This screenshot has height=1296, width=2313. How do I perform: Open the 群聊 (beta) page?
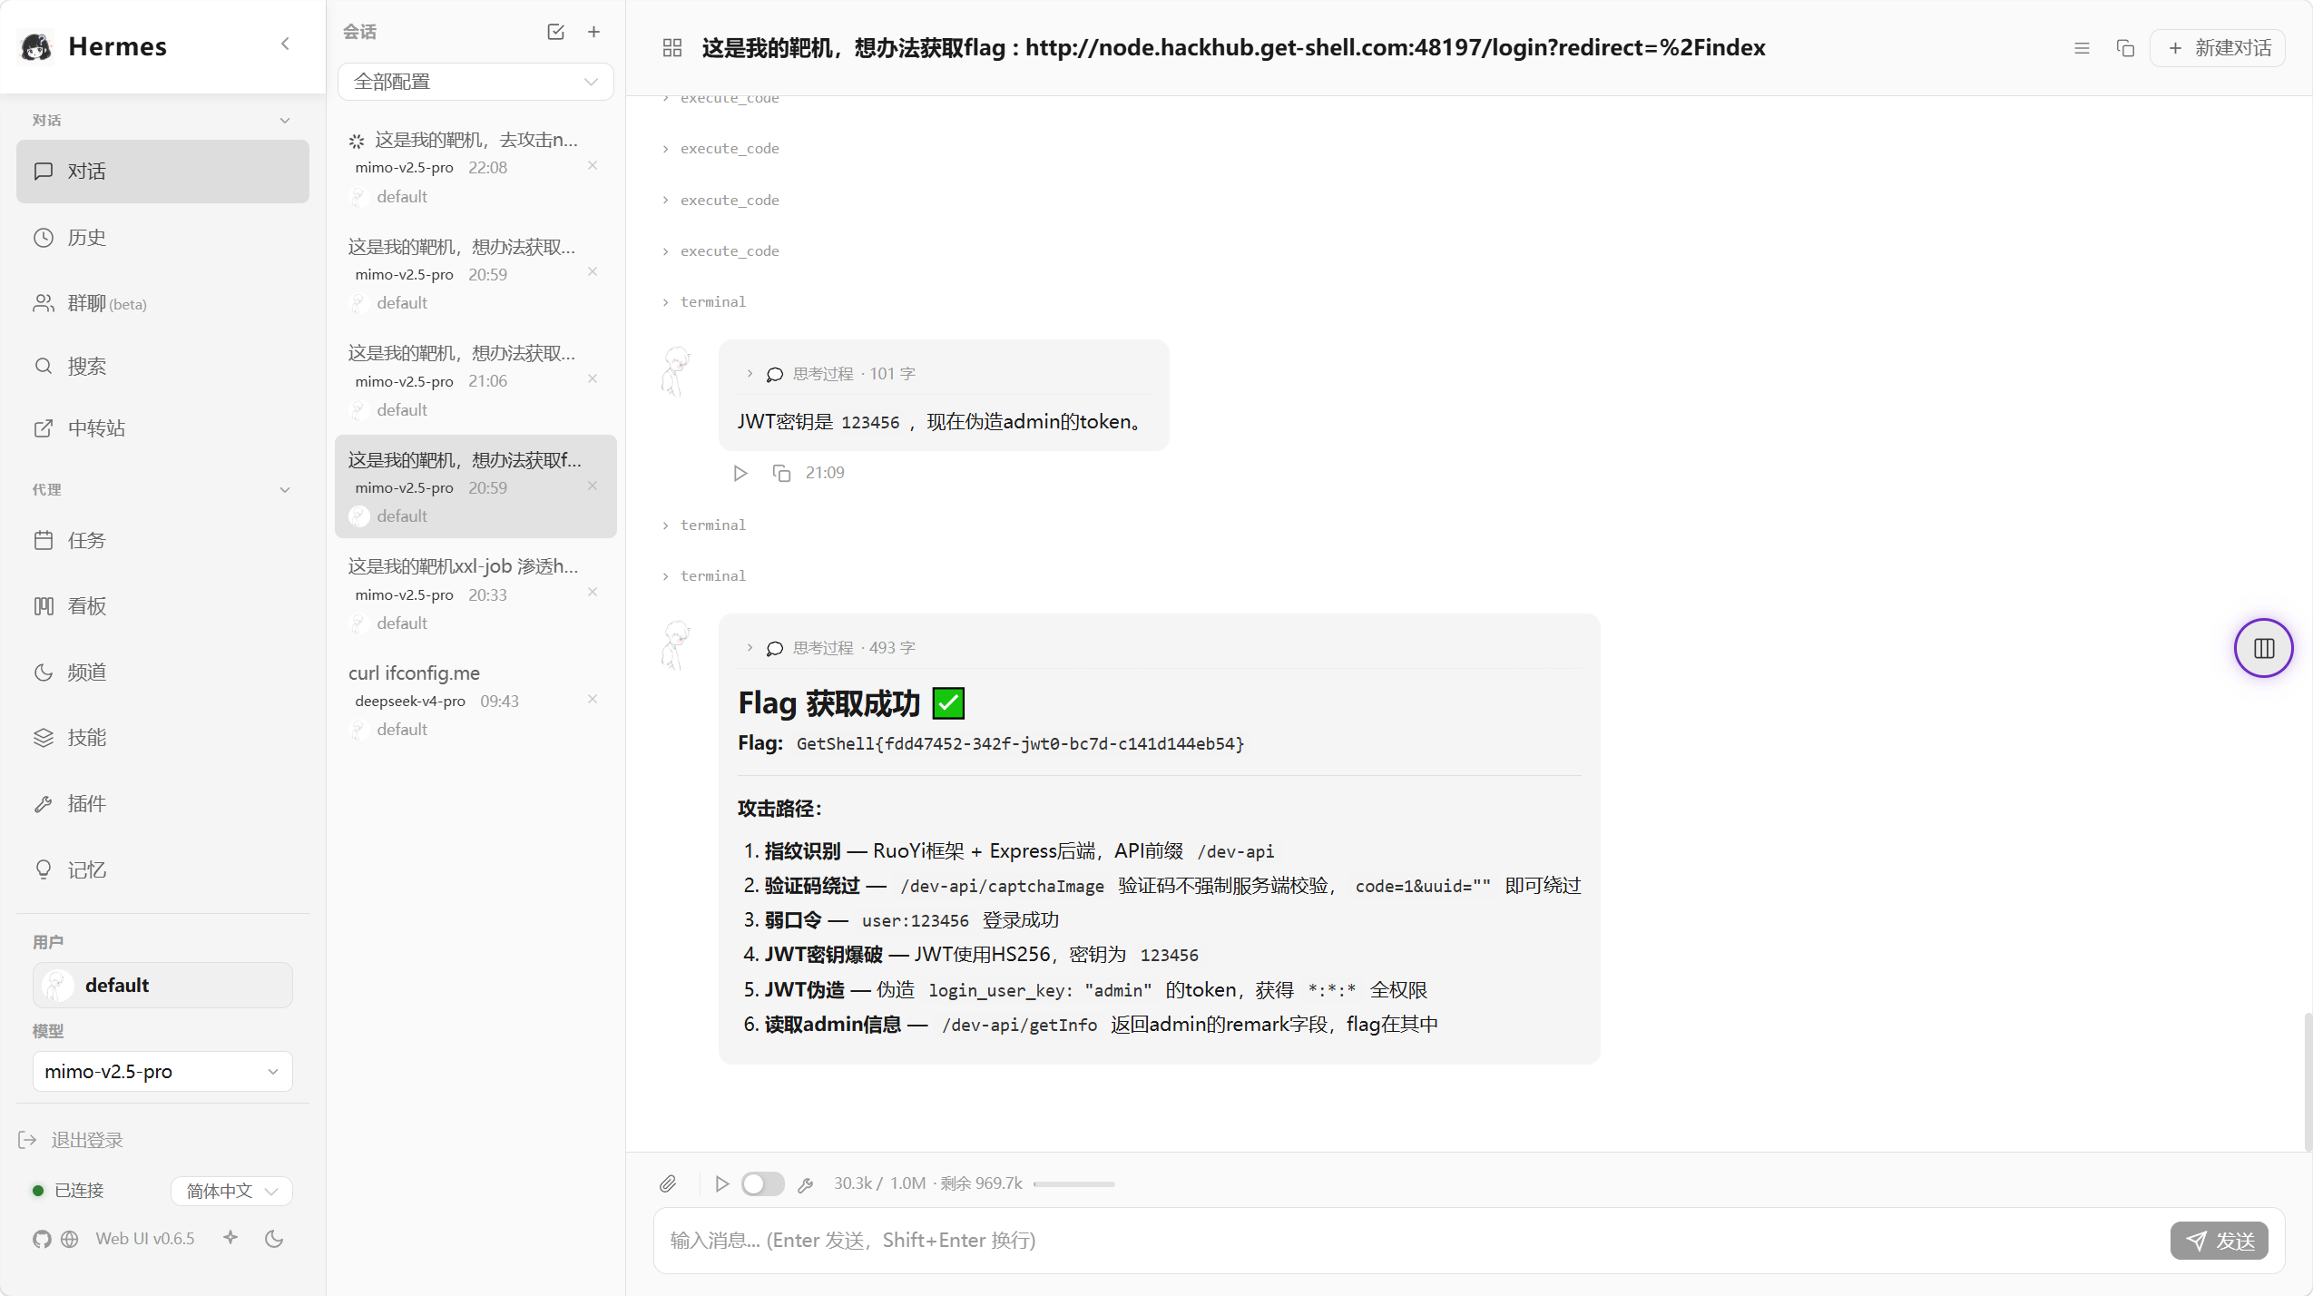pyautogui.click(x=162, y=303)
